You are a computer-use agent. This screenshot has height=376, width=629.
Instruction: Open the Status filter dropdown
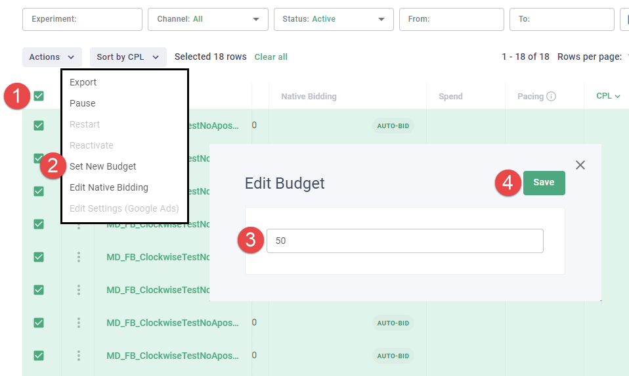tap(334, 19)
